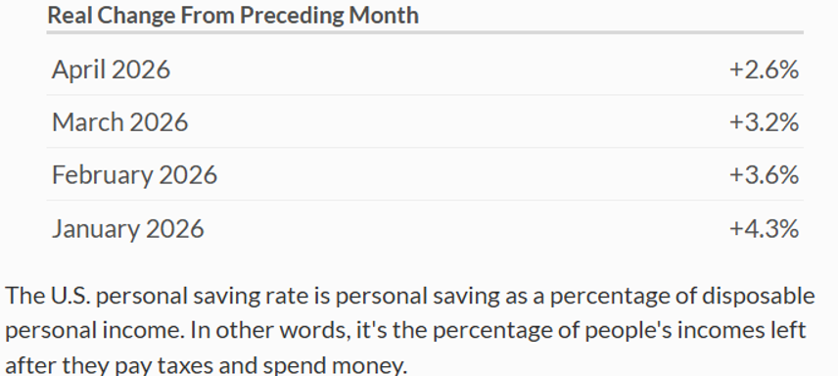Click the words 'The U.S.' starting the paragraph
The height and width of the screenshot is (376, 838).
(48, 297)
